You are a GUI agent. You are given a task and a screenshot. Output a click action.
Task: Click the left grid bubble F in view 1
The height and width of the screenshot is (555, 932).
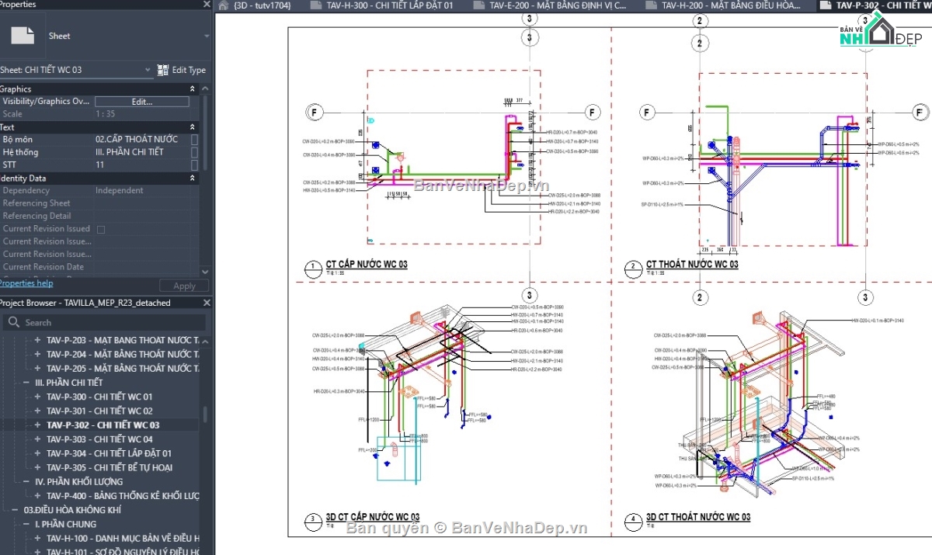(315, 113)
